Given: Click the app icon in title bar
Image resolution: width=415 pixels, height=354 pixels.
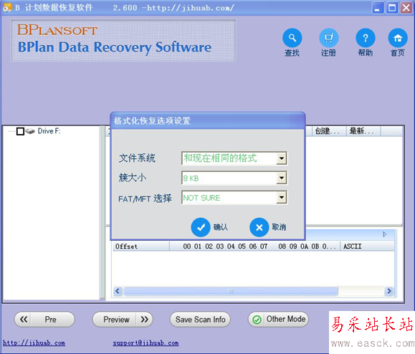Looking at the screenshot, I should [x=7, y=7].
